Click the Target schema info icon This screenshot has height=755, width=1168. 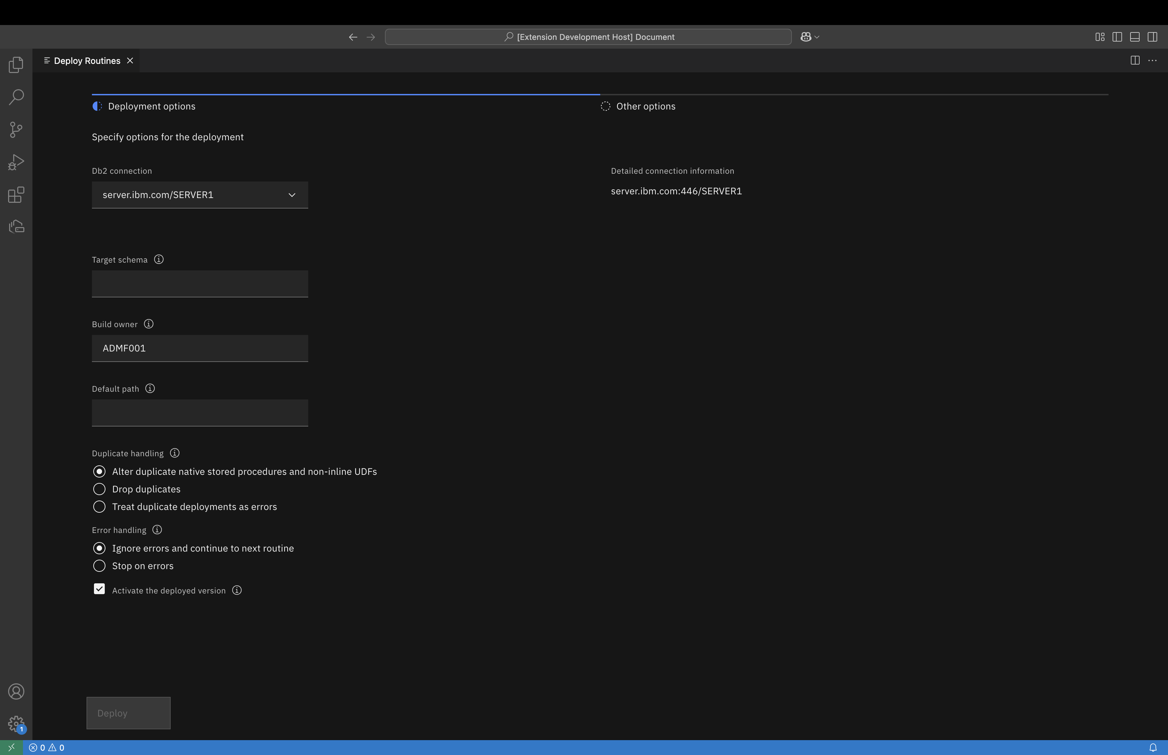pyautogui.click(x=159, y=259)
